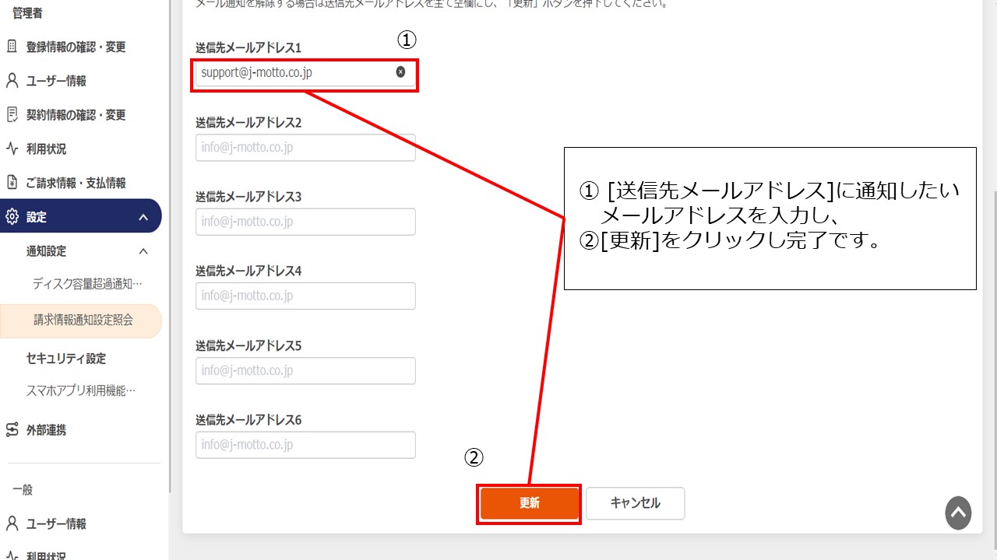The width and height of the screenshot is (997, 560).
Task: Open the 利用状況 activity icon under 管理者
Action: [12, 149]
